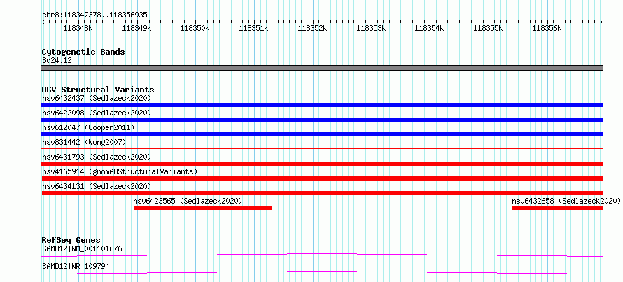Open label nsv6431793 (Sedlazeck2020)
Viewport: 623px width, 282px height.
point(97,157)
